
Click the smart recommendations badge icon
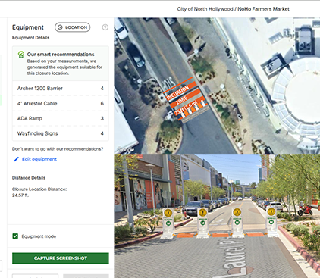click(21, 55)
